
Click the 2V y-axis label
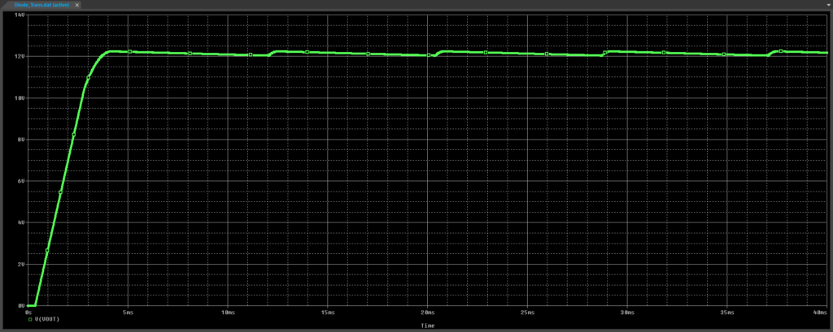point(20,264)
